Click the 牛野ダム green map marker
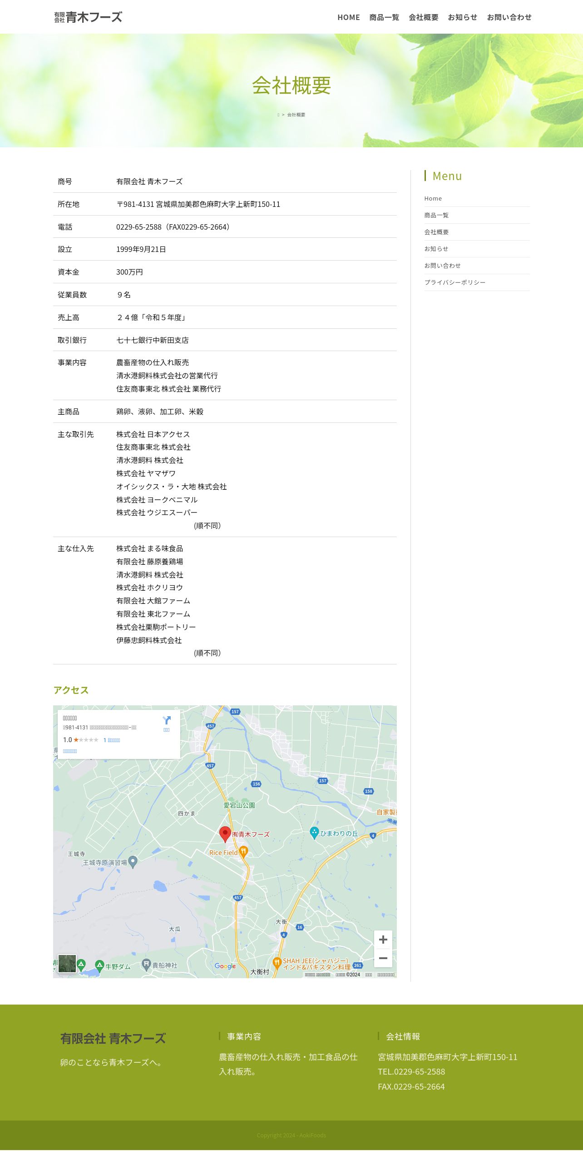The height and width of the screenshot is (1151, 583). click(x=100, y=965)
